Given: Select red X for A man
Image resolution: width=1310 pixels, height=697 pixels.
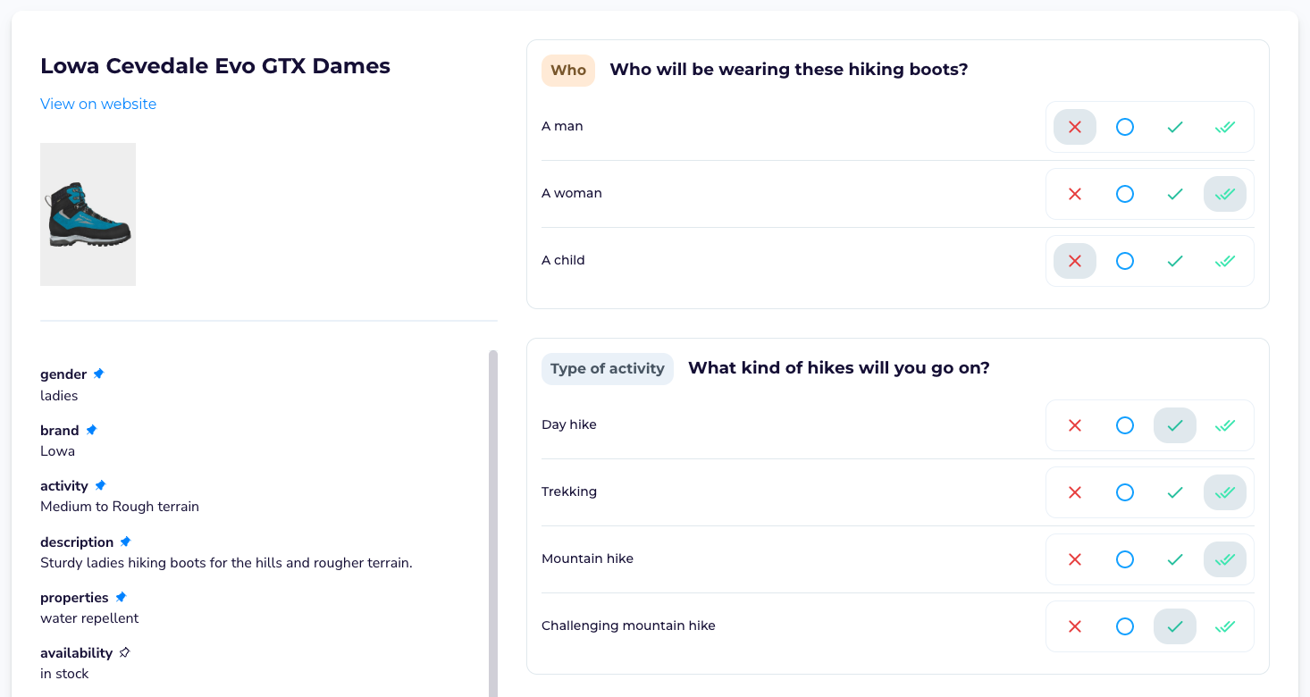Looking at the screenshot, I should (x=1075, y=127).
